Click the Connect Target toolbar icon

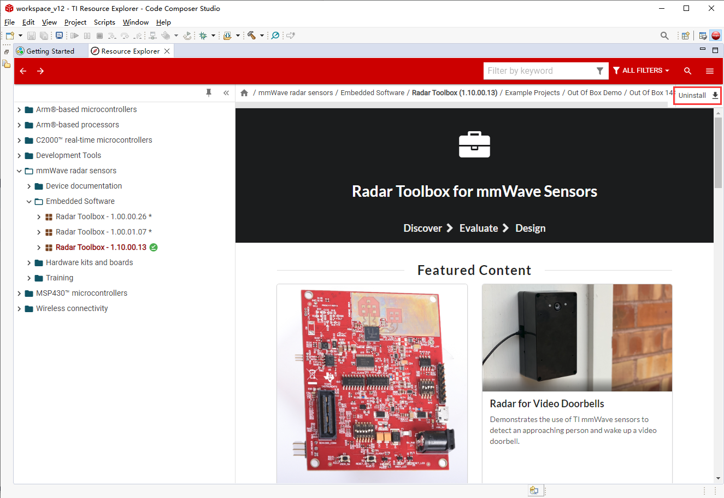tap(153, 36)
